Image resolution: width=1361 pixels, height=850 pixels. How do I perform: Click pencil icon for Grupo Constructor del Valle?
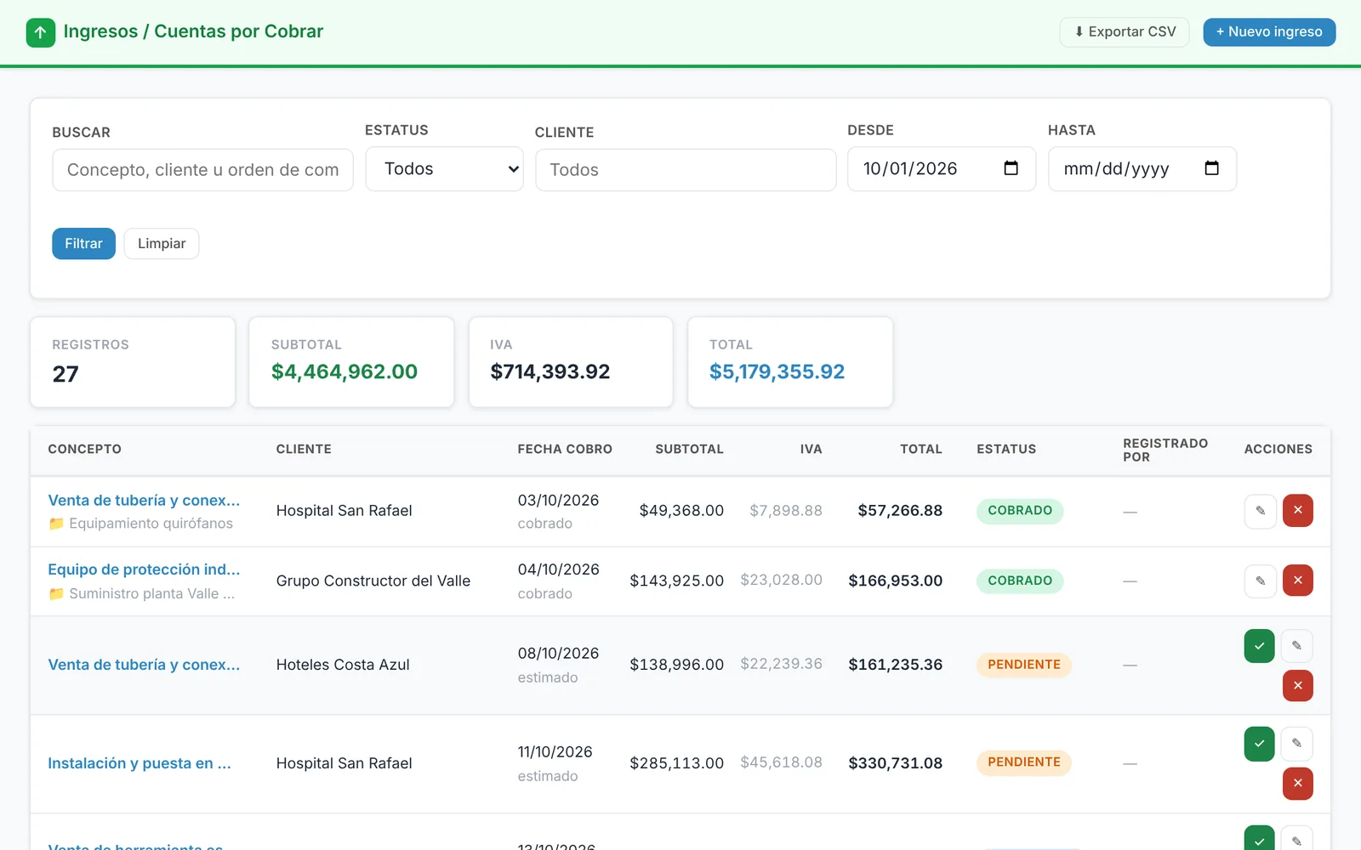(x=1260, y=581)
